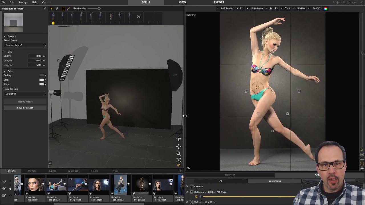Click the load icon on Shot-2018 511-184231
Image resolution: width=365 pixels, height=205 pixels.
[x=91, y=193]
